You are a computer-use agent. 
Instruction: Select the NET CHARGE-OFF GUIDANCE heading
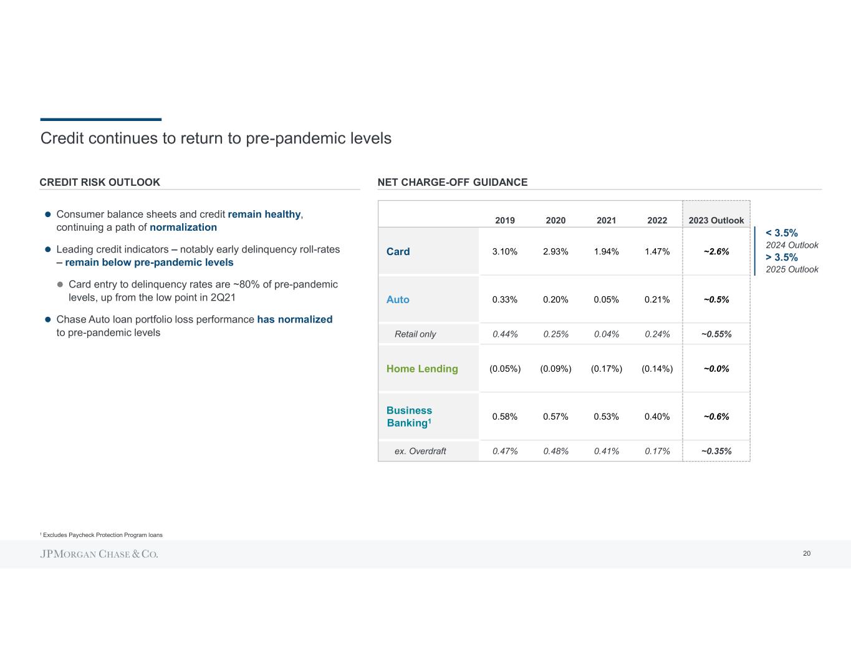(x=452, y=182)
